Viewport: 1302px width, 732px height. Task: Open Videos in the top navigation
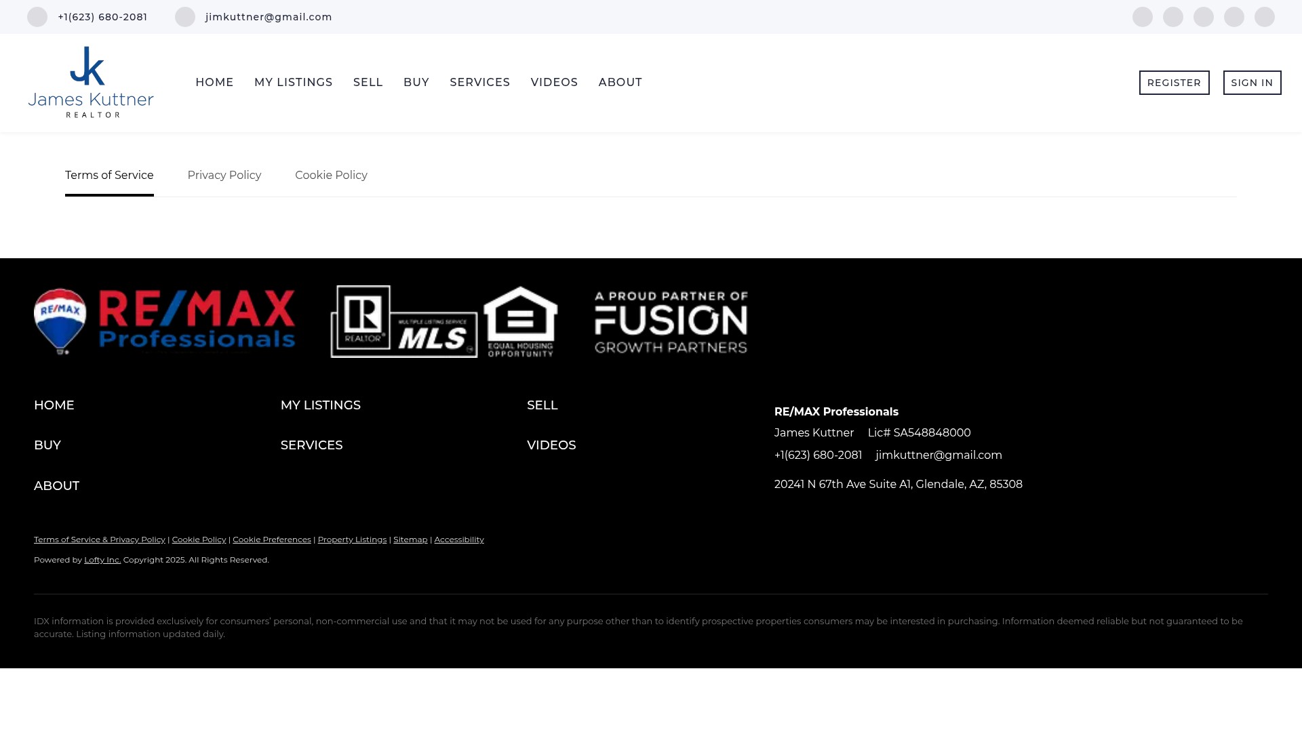point(554,83)
